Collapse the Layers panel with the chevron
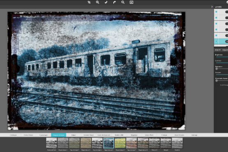The image size is (228, 152). [x=212, y=7]
